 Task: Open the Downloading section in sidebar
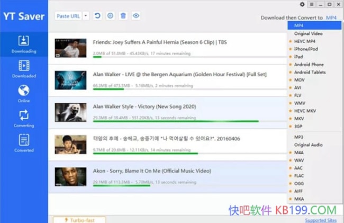coord(24,44)
